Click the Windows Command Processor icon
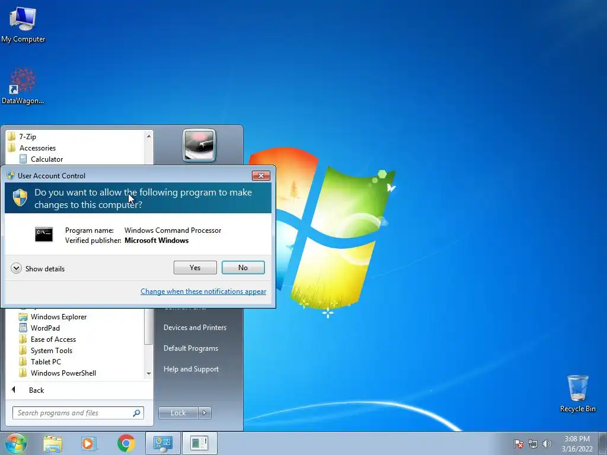607x455 pixels. click(44, 235)
